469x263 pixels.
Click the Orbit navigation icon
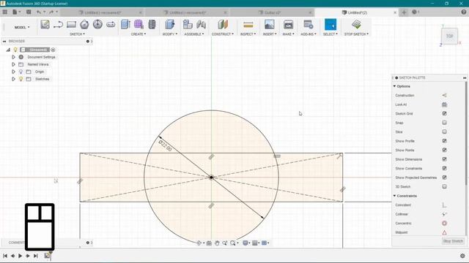(199, 243)
